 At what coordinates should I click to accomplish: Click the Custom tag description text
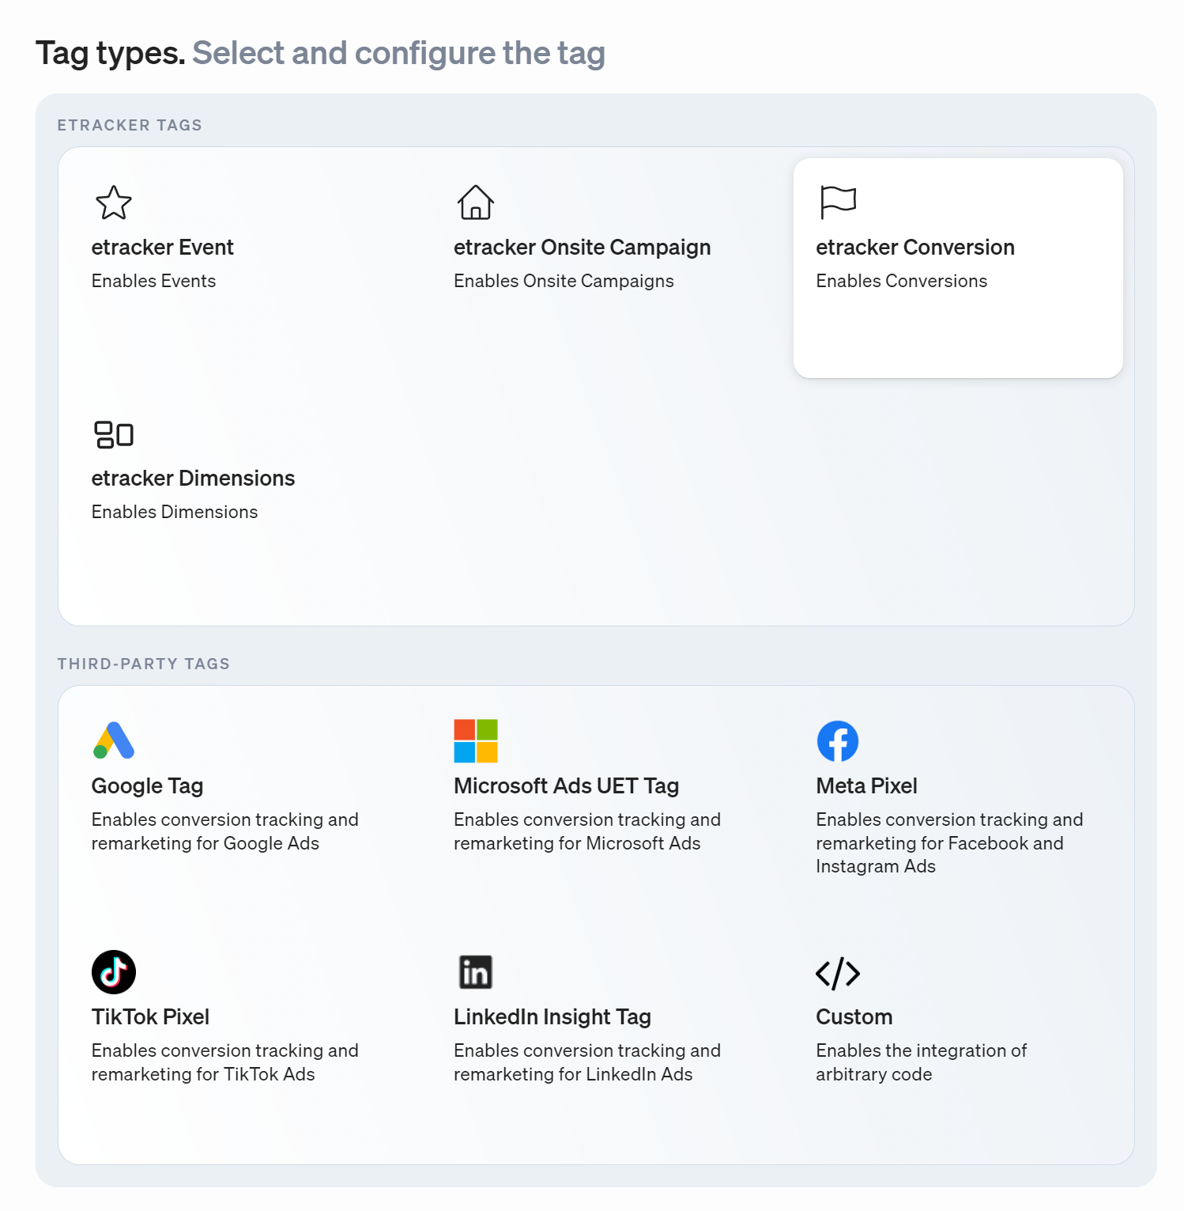point(922,1062)
